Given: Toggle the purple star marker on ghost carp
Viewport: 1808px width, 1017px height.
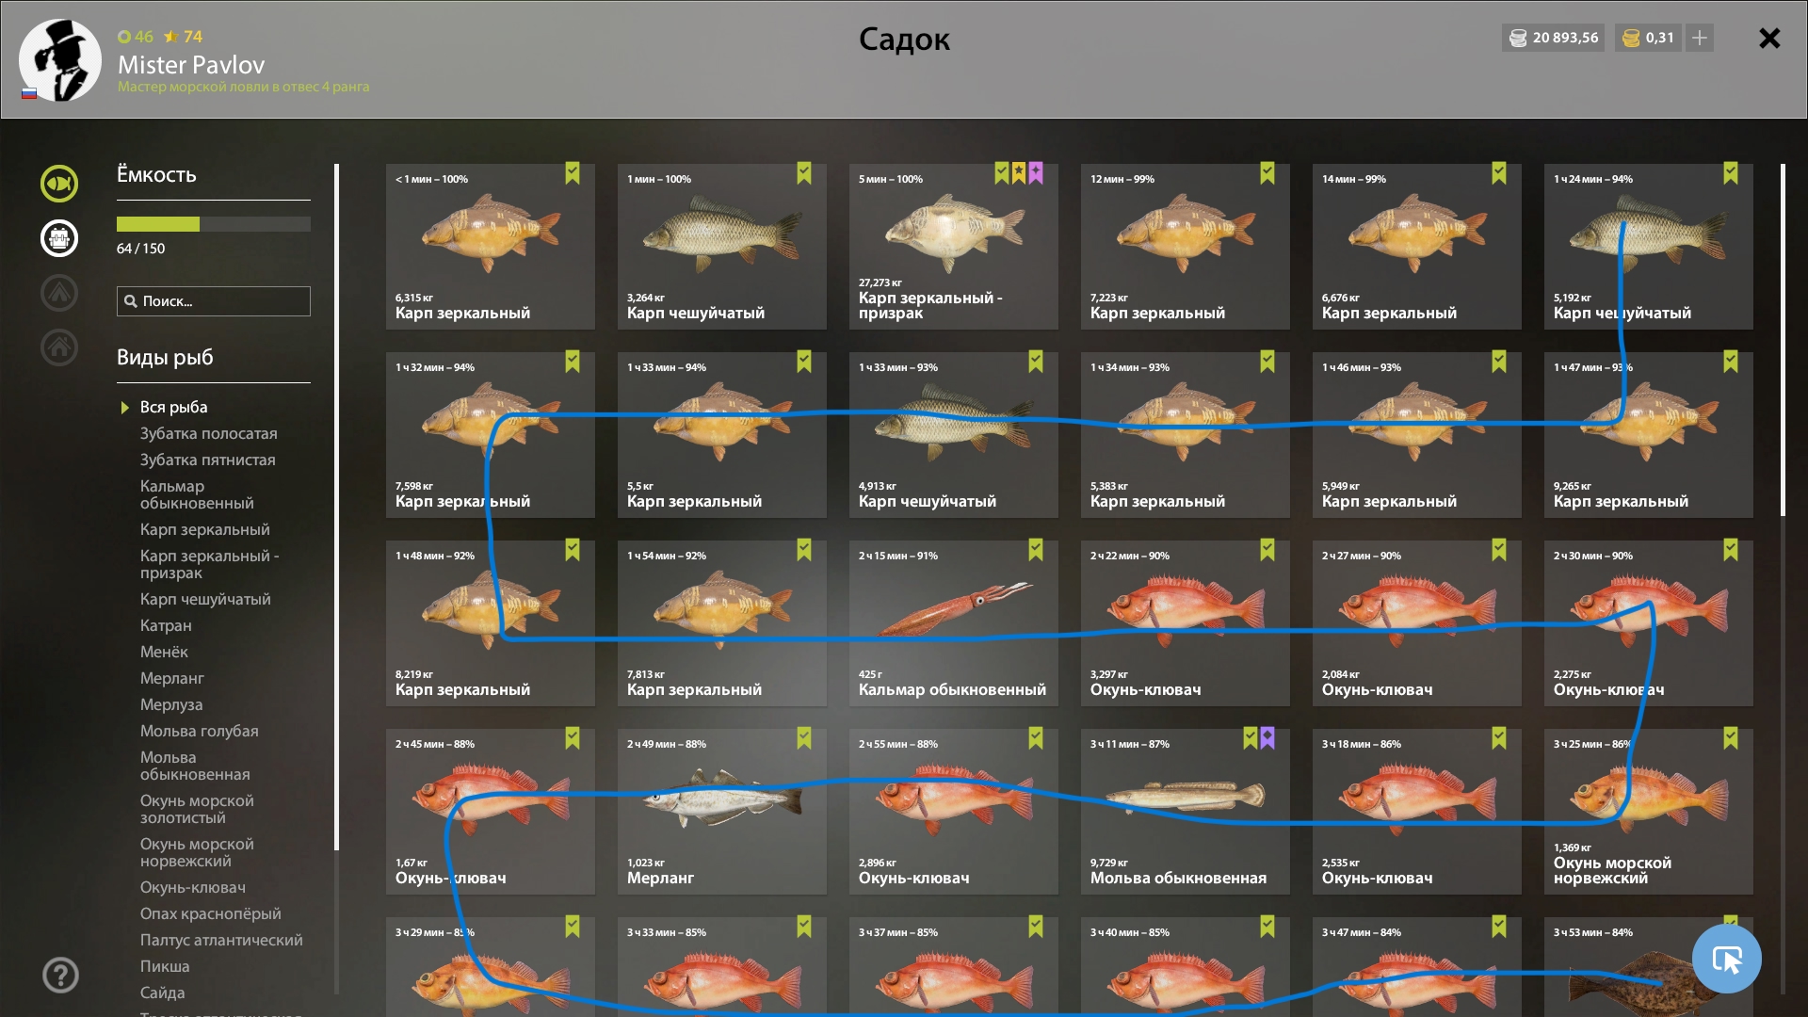Looking at the screenshot, I should coord(1036,173).
